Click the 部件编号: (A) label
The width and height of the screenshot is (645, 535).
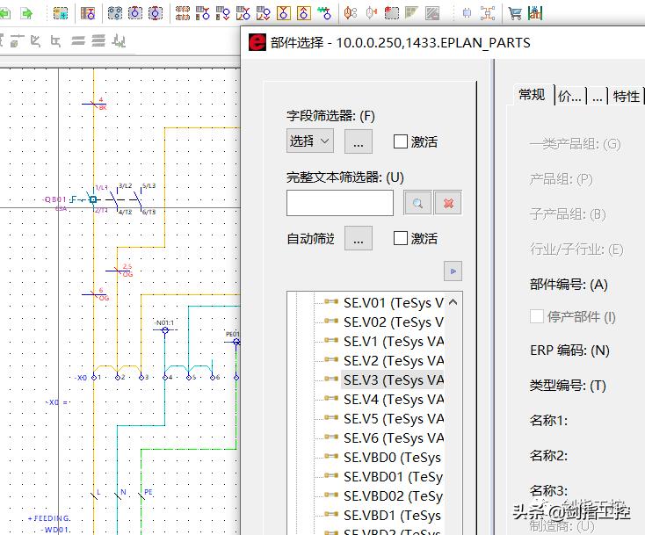point(569,285)
